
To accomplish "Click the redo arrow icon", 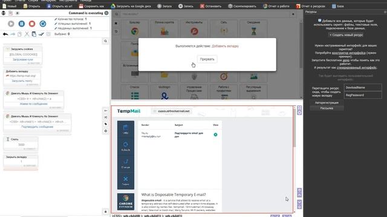I will 13,34.
